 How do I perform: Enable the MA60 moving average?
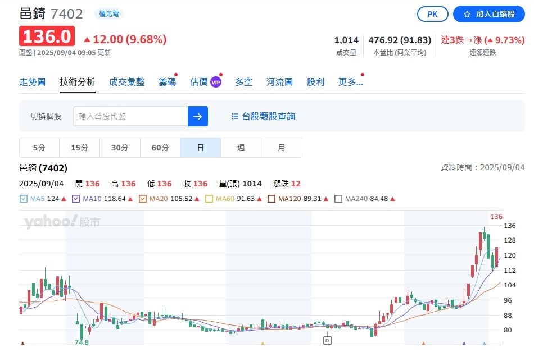coord(208,198)
